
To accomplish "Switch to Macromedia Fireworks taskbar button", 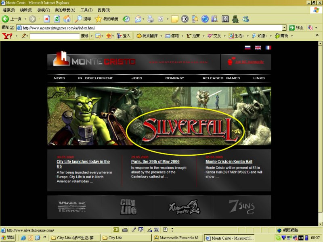I will click(x=178, y=238).
